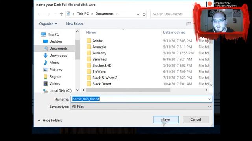Open the address bar history dropdown
The image size is (252, 141).
(138, 14)
